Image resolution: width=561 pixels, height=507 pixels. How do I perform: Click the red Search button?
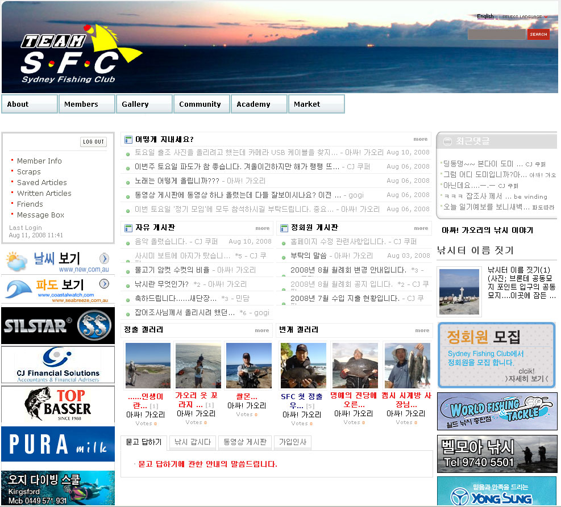point(538,34)
